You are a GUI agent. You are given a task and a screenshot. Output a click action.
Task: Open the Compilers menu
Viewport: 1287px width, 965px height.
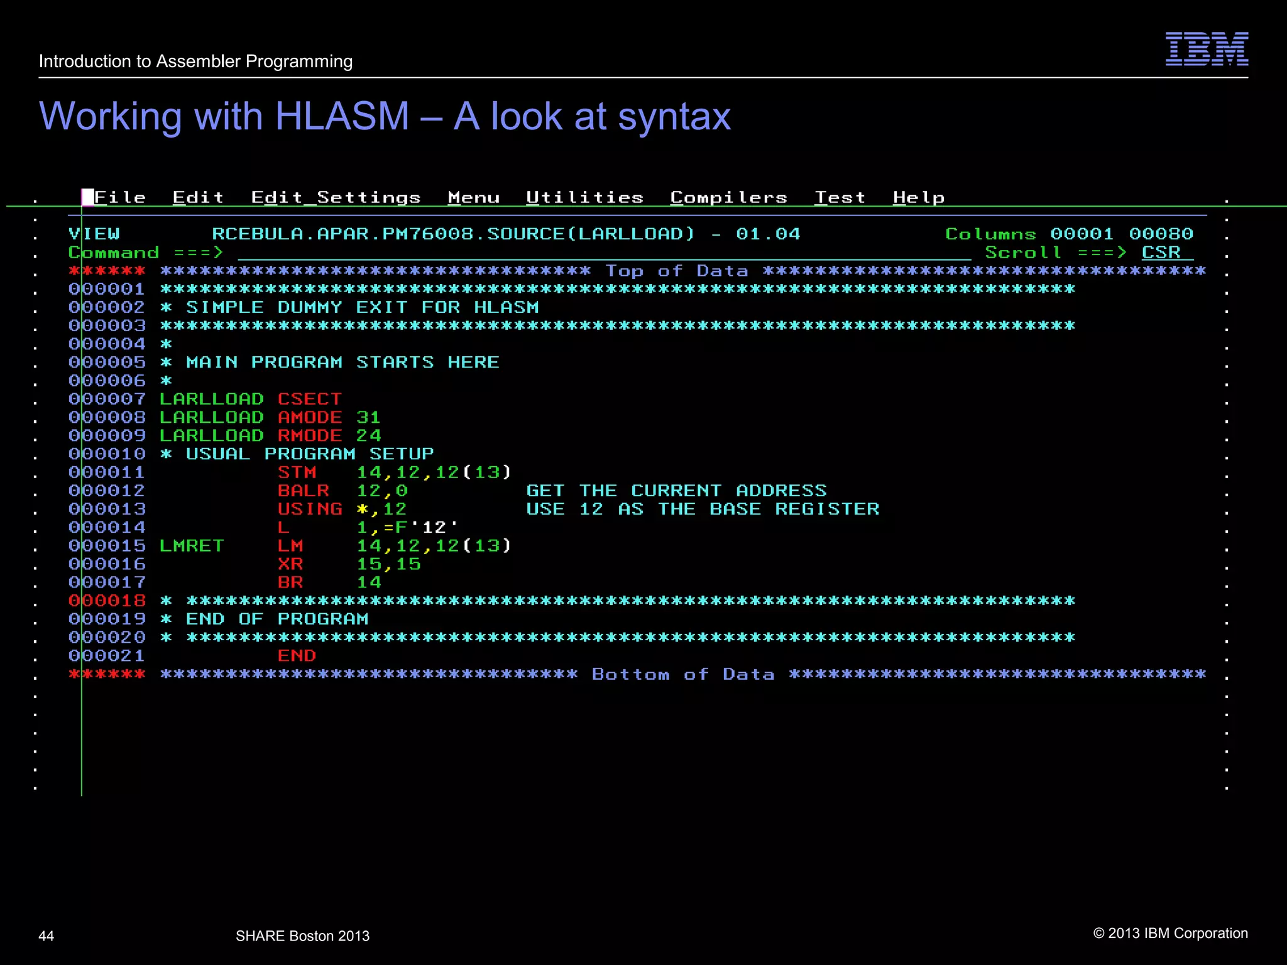[x=728, y=197]
